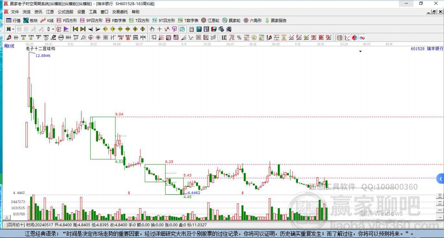Click the 金 circle coin icon
This screenshot has width=444, height=238.
point(254,38)
